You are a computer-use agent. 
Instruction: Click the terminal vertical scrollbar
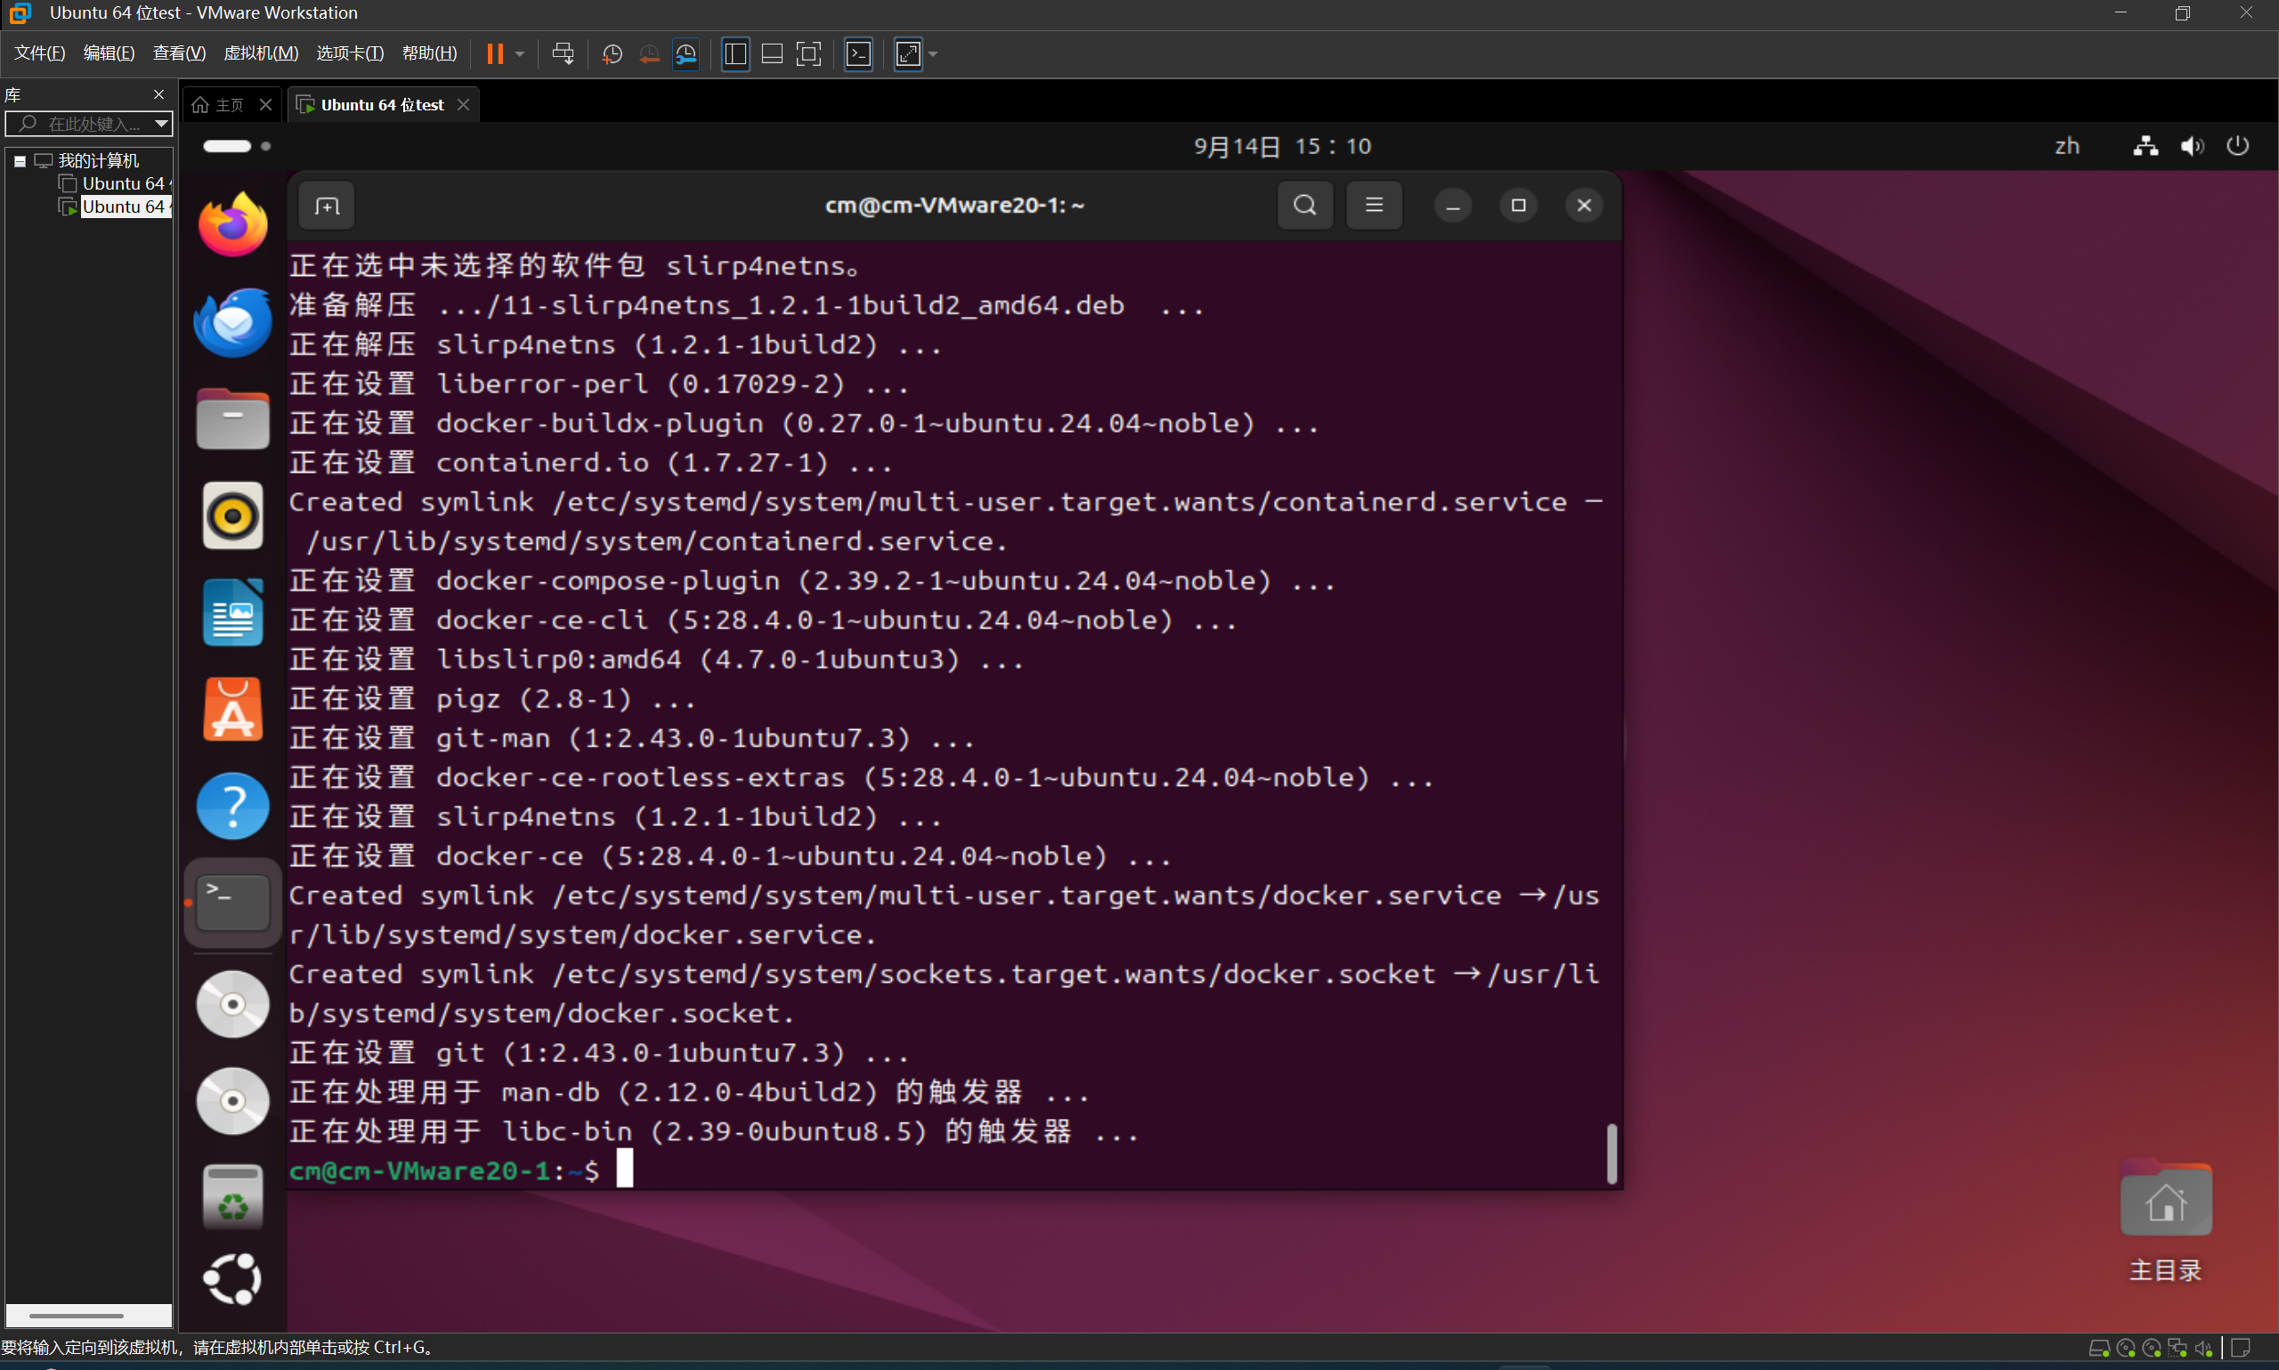tap(1611, 1152)
